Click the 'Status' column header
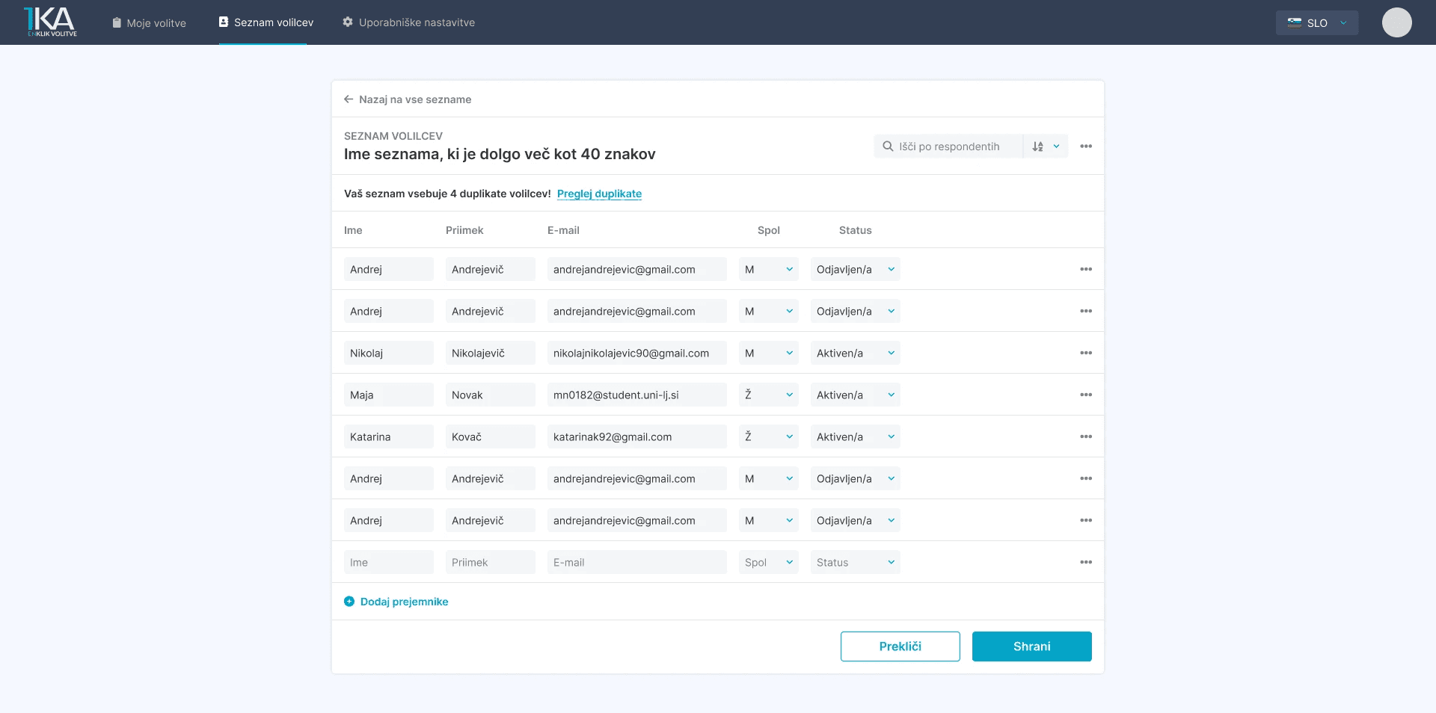Screen dimensions: 1436x713 click(856, 230)
